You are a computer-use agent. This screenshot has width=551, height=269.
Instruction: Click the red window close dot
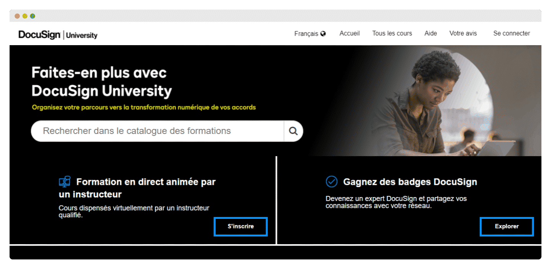(x=17, y=16)
